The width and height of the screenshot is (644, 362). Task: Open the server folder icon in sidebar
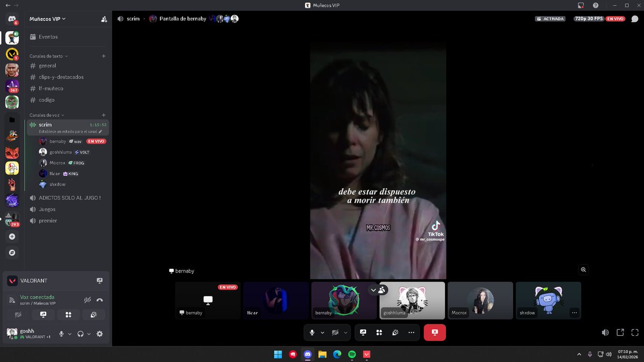pos(12,120)
